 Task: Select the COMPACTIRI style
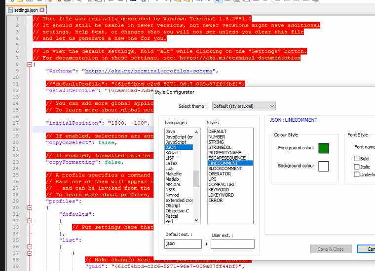coord(222,184)
